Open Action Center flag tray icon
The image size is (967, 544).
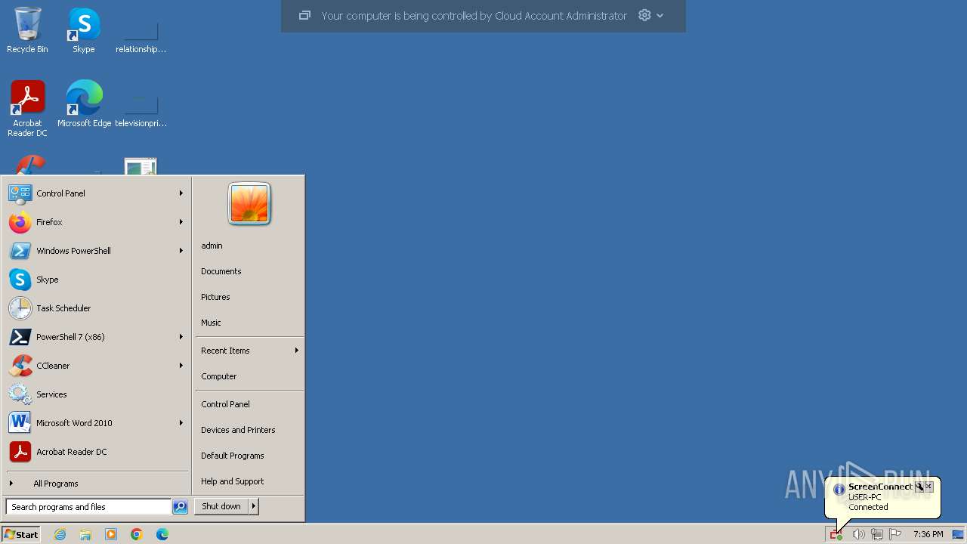pos(895,535)
